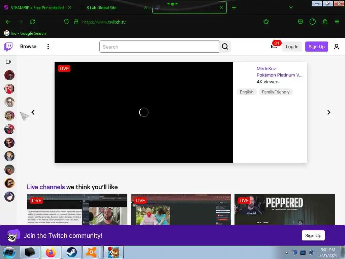
Task: Click the camera icon in left sidebar
Action: tap(8, 62)
